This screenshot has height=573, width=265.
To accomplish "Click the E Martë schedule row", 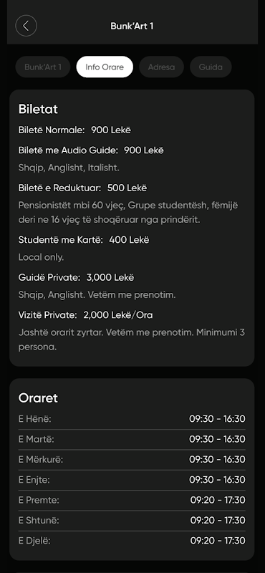I will (132, 439).
